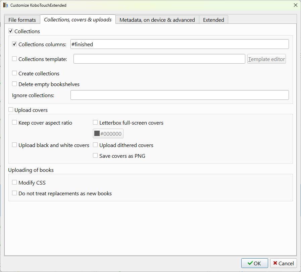301x272 pixels.
Task: Switch to Metadata, on device & advanced tab
Action: click(157, 20)
